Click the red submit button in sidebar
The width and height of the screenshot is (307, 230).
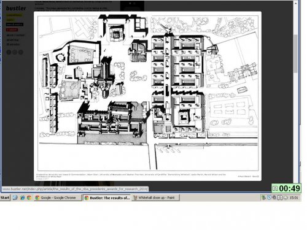point(12,29)
